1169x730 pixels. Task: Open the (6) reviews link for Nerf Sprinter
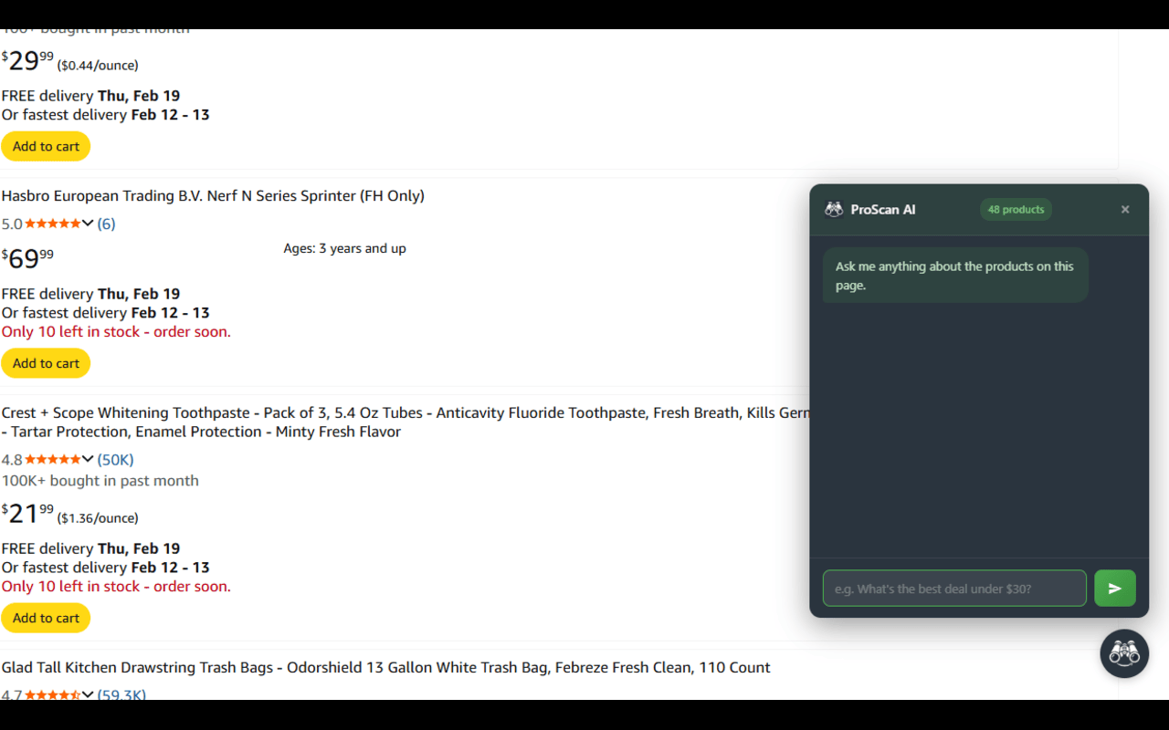106,224
